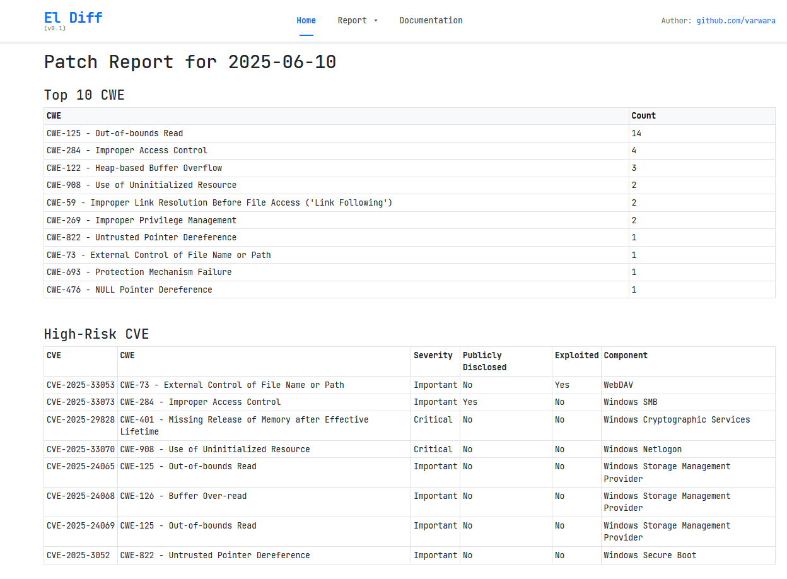
Task: Click the Component column header
Action: coord(626,356)
